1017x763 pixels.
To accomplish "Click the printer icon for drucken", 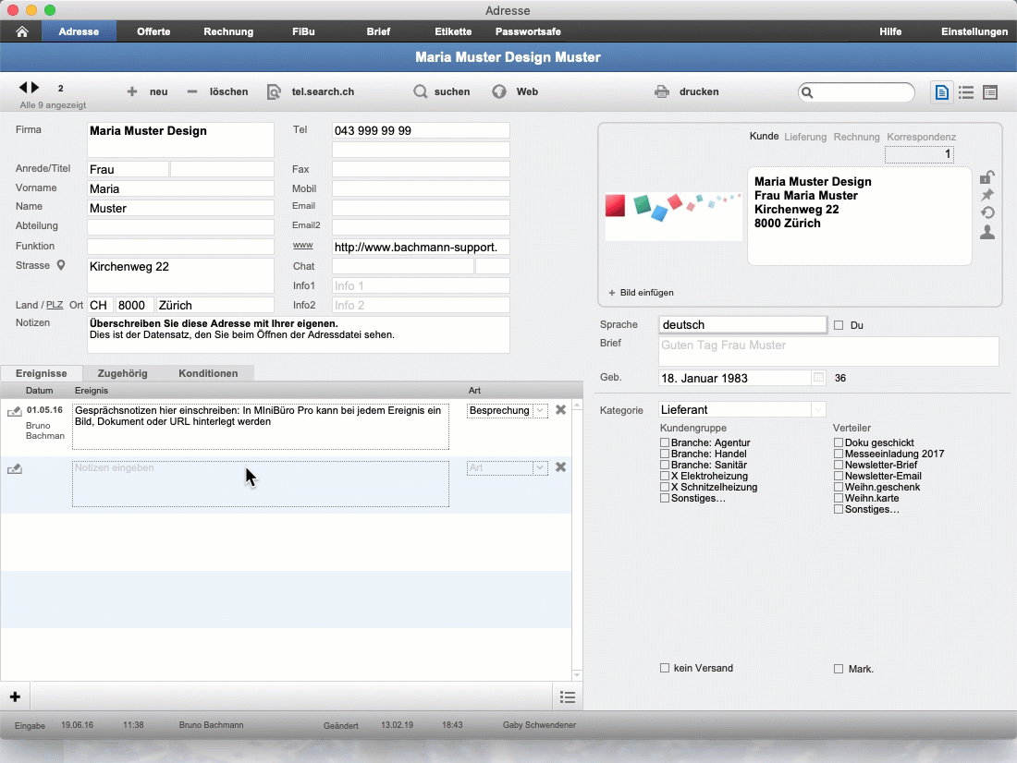I will [662, 91].
